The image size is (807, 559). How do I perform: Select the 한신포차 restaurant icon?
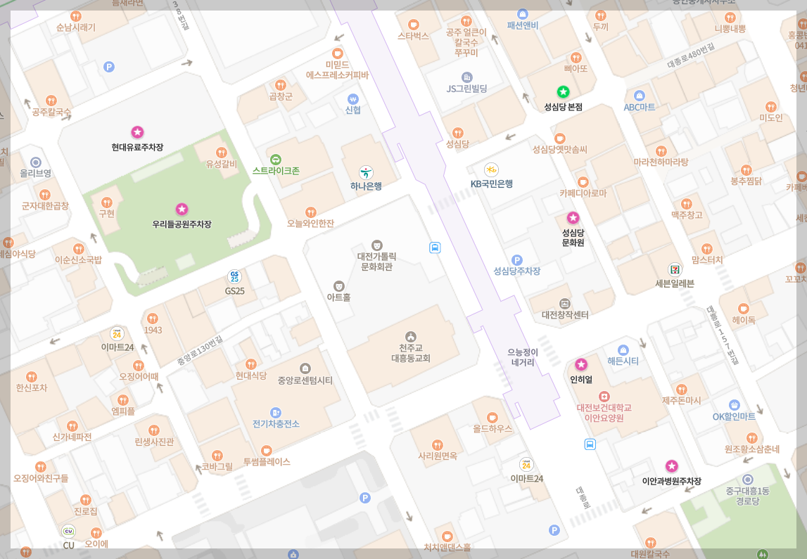point(32,376)
